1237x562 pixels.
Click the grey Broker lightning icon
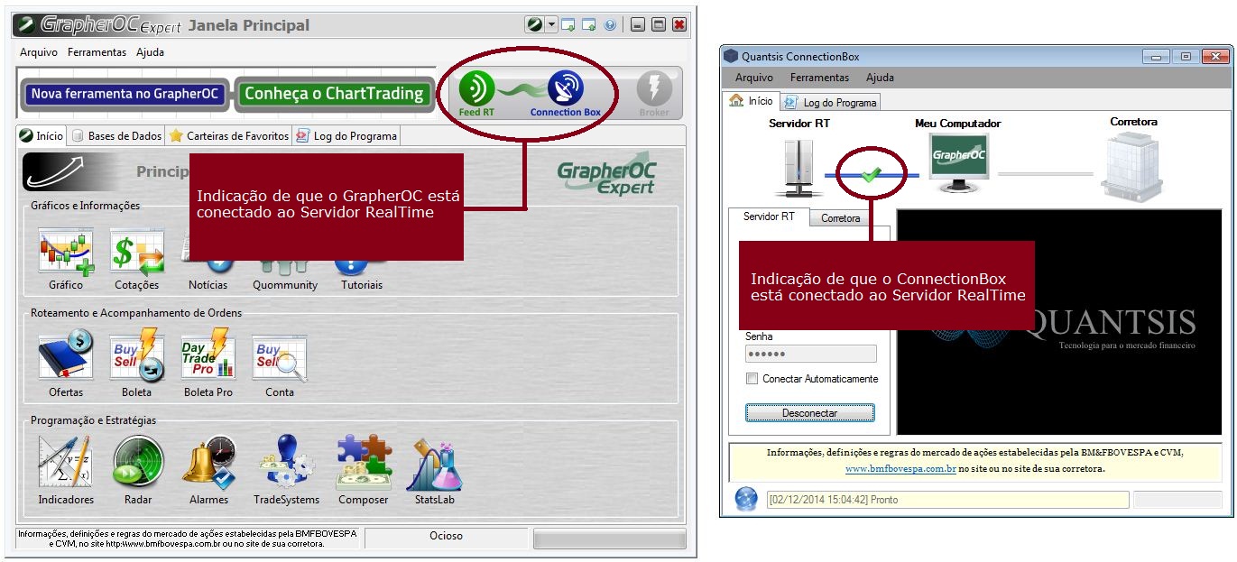(654, 88)
